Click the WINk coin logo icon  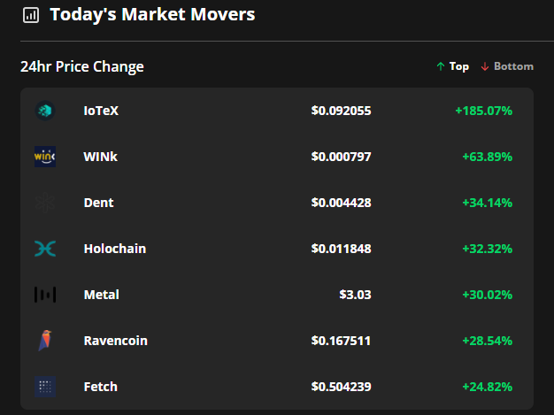point(45,157)
